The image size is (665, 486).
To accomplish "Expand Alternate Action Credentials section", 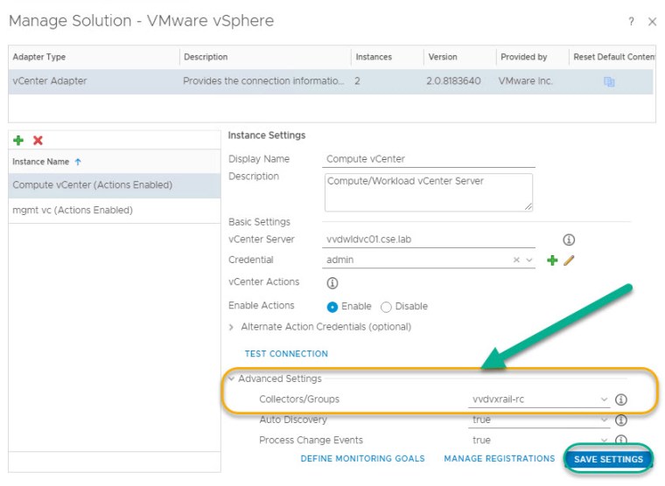I will tap(232, 327).
